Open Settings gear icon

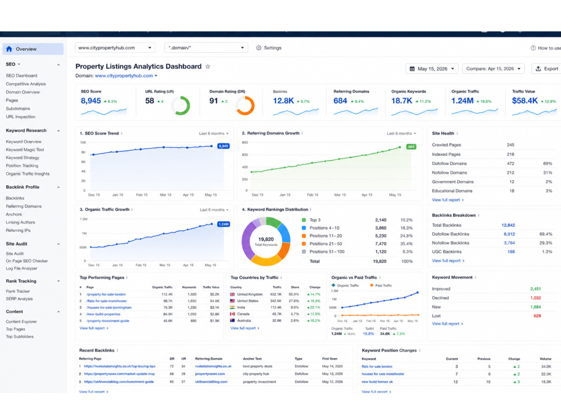(x=259, y=48)
